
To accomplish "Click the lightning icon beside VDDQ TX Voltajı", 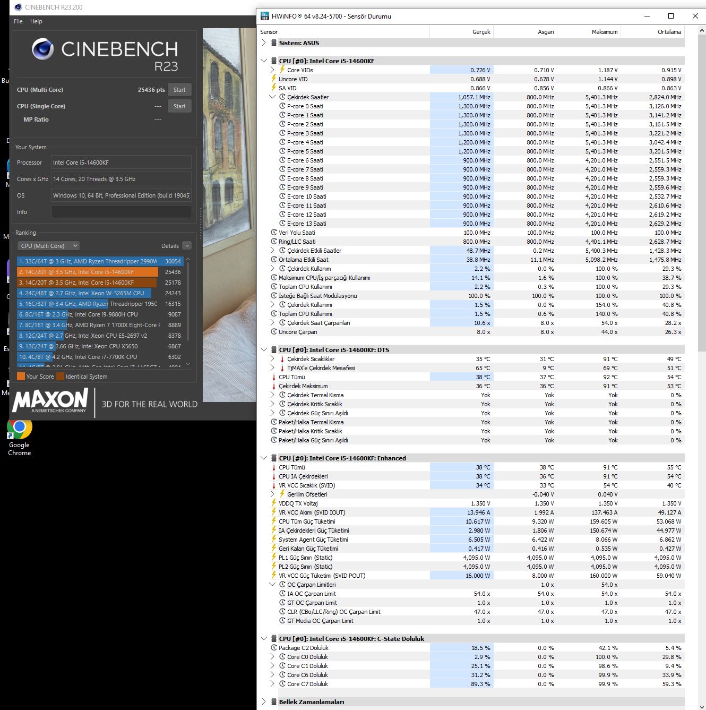I will coord(274,503).
